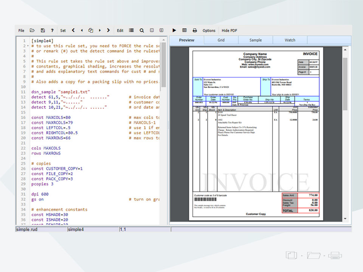Click the printer icon in toolbar
This screenshot has width=363, height=272.
click(x=195, y=30)
